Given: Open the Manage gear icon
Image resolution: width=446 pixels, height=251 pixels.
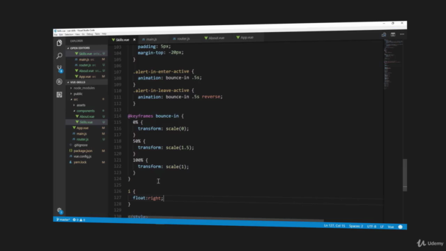Looking at the screenshot, I should pos(59,211).
